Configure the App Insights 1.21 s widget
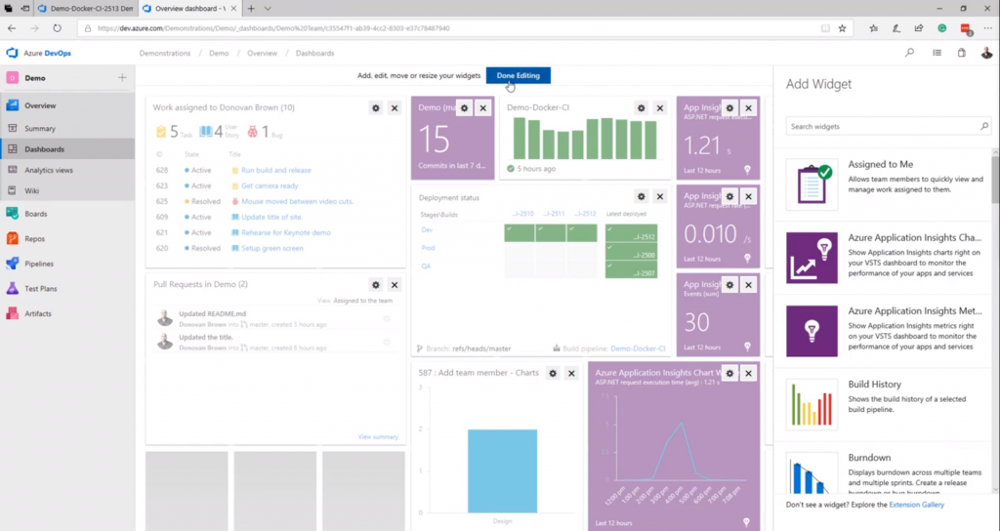This screenshot has width=1000, height=531. click(x=729, y=108)
